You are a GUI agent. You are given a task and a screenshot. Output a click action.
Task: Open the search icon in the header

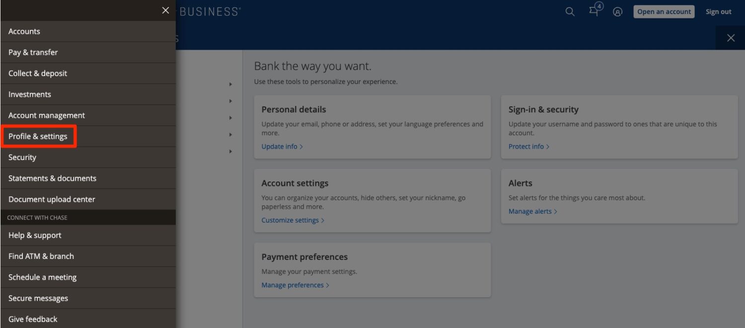coord(569,11)
